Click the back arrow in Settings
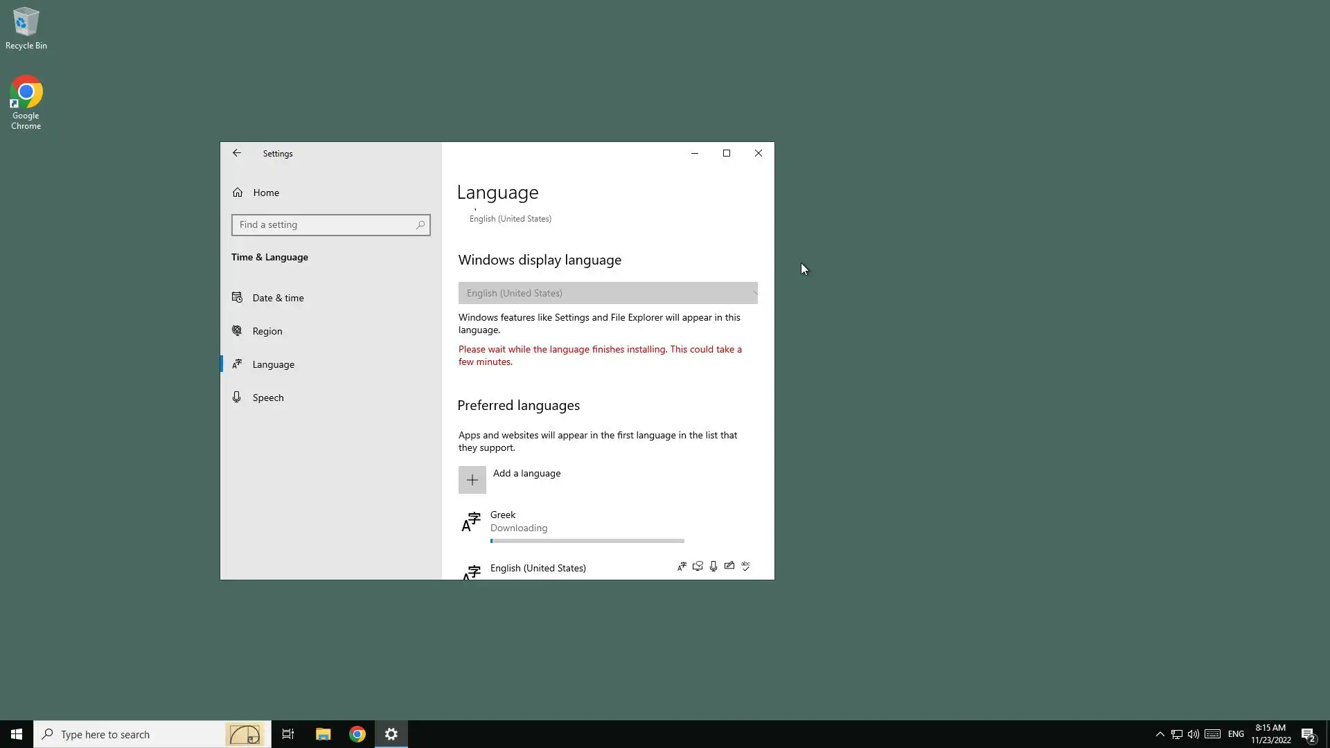The width and height of the screenshot is (1330, 748). pos(237,153)
